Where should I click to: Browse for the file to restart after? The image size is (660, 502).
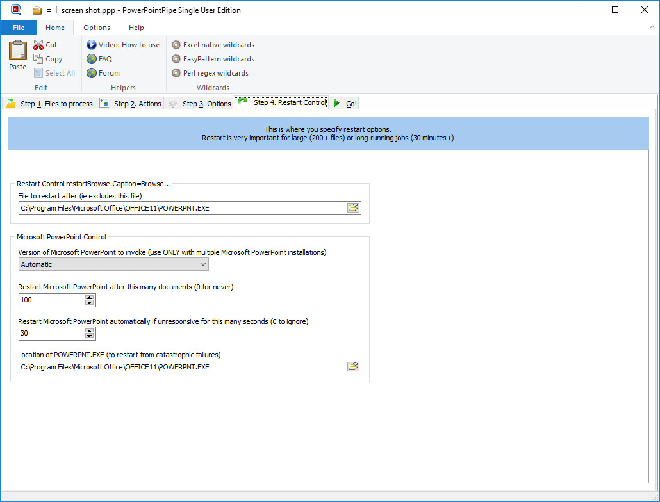point(353,208)
